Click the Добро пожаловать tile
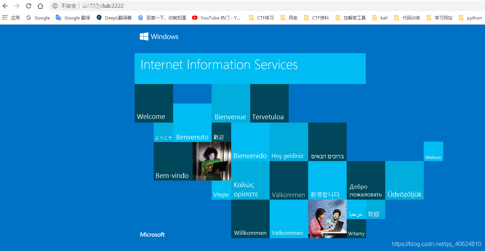This screenshot has height=251, width=485. [x=366, y=180]
